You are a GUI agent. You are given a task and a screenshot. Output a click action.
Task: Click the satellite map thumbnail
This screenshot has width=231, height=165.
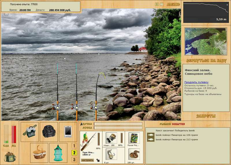(206, 41)
